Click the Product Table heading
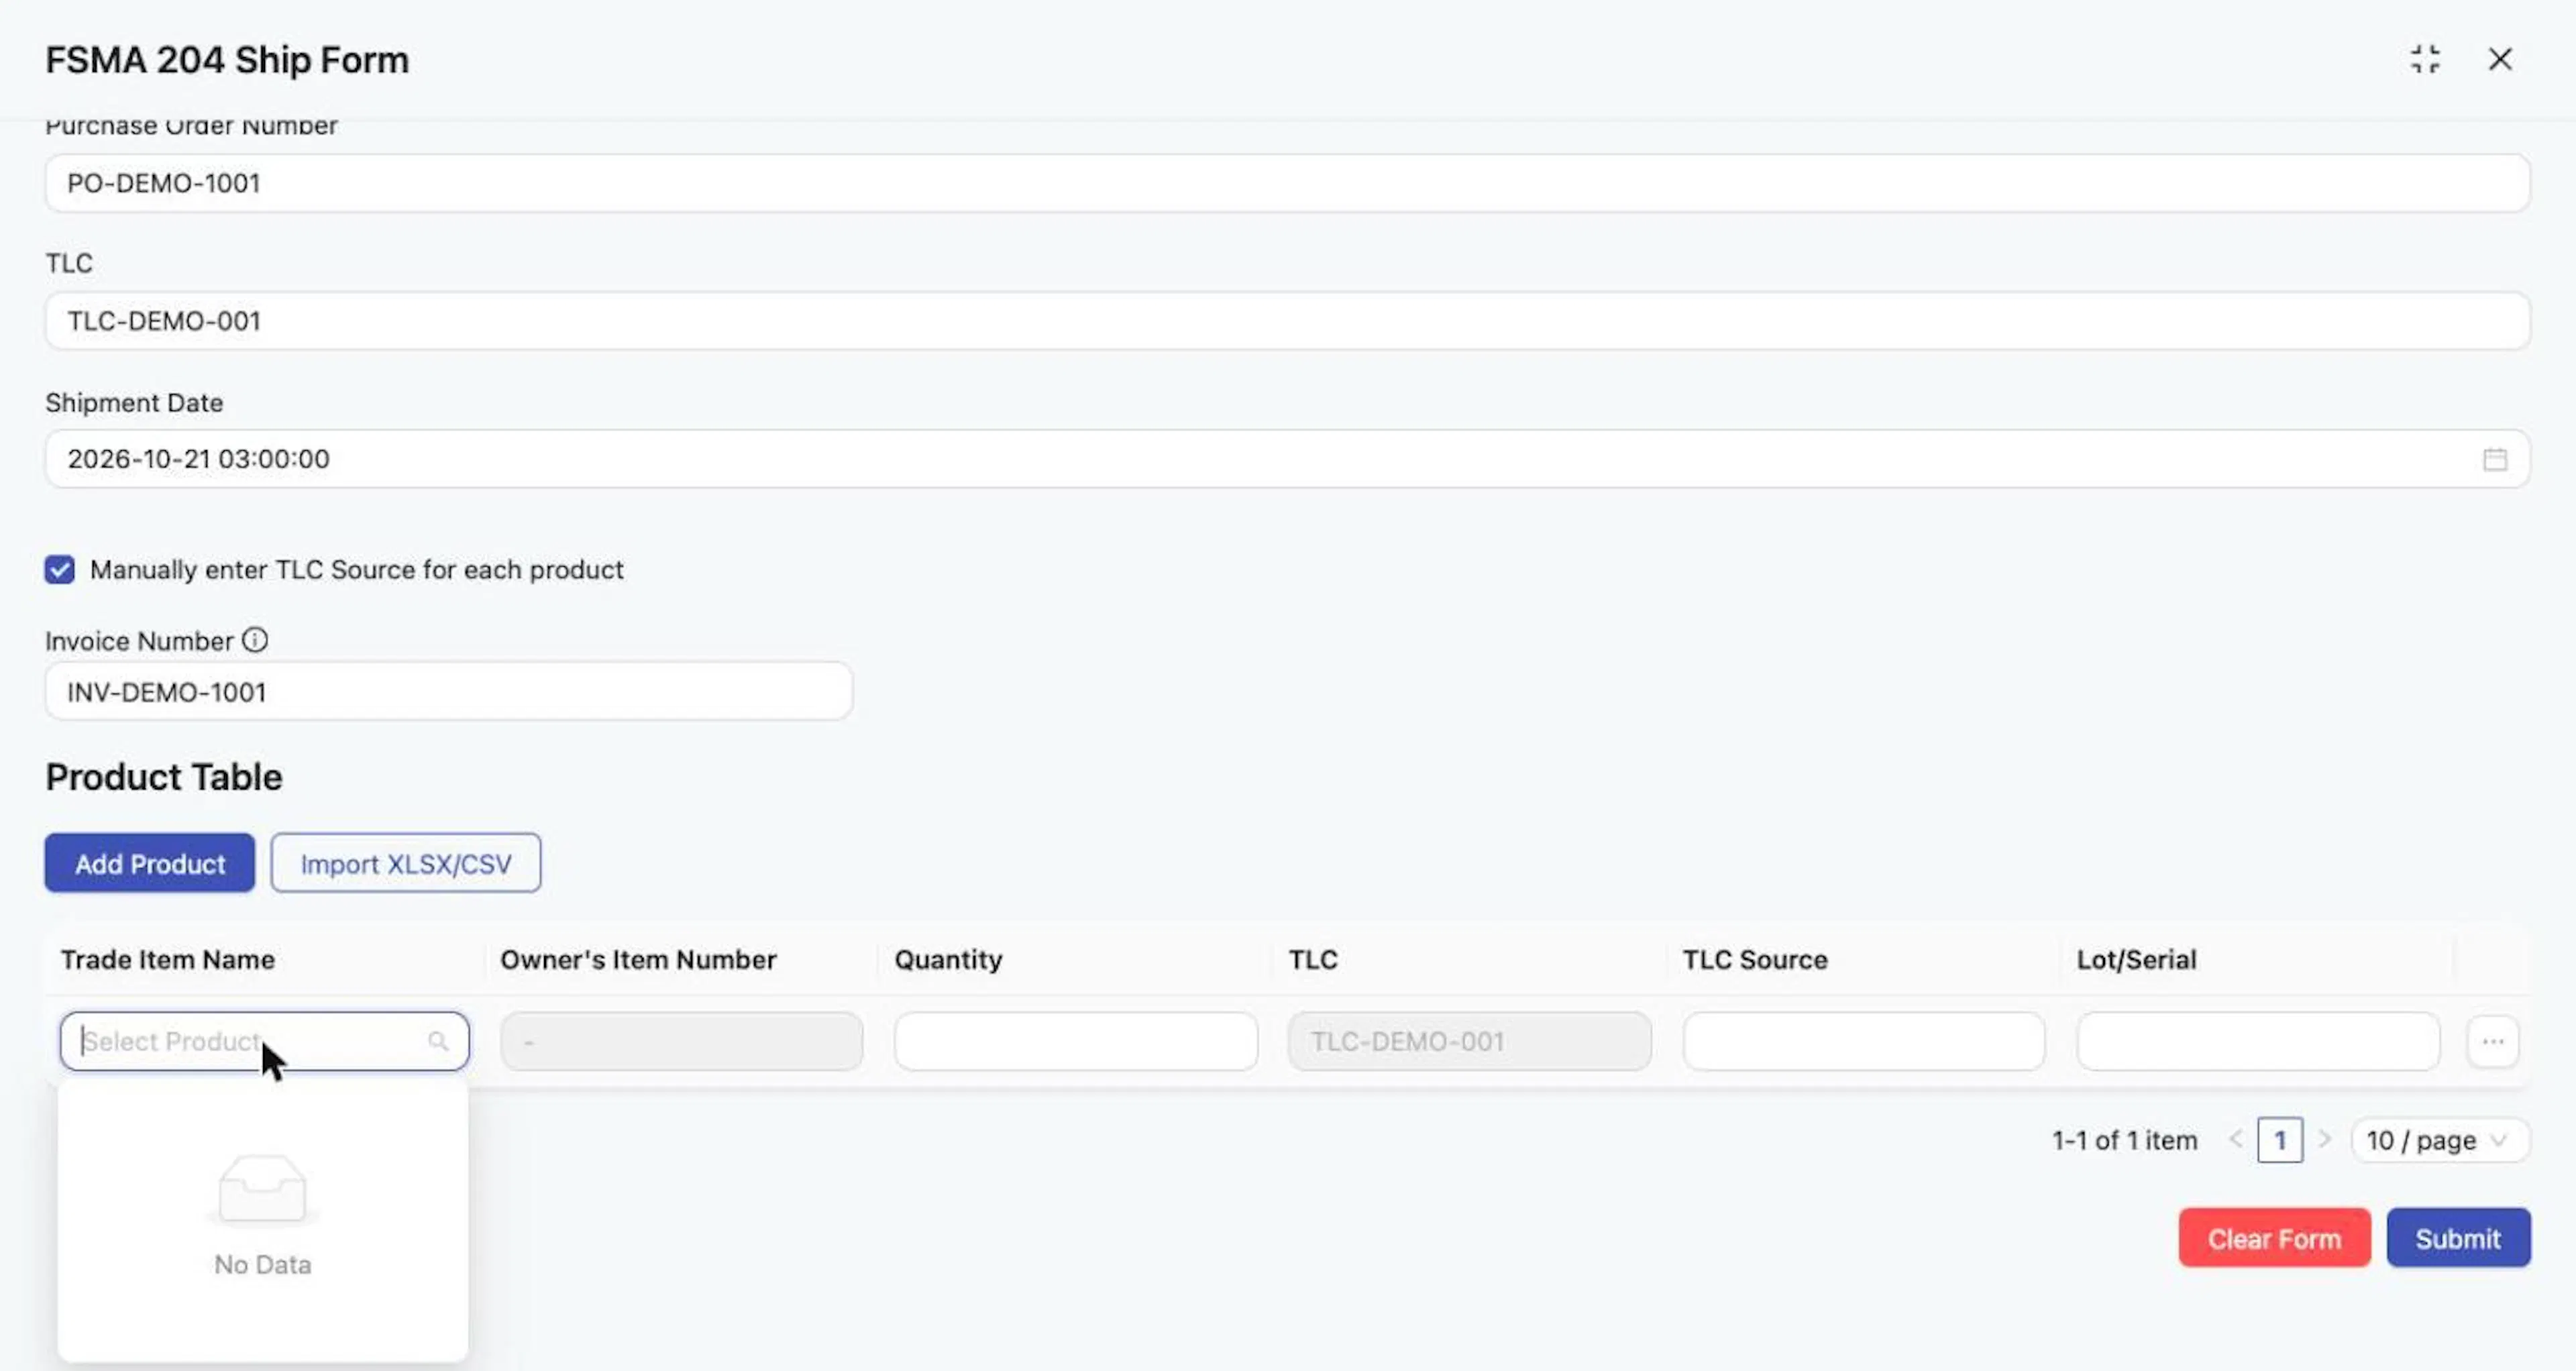The height and width of the screenshot is (1371, 2576). pyautogui.click(x=164, y=777)
